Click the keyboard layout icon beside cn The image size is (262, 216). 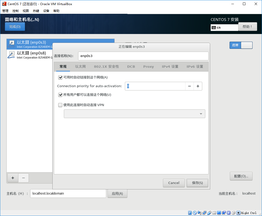pos(214,28)
